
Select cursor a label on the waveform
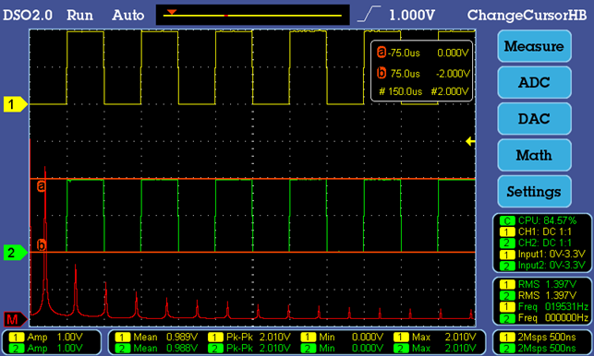(x=42, y=186)
